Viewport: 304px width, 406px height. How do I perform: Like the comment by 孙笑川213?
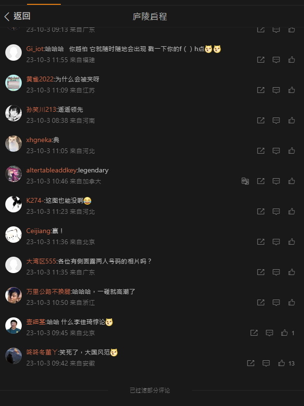tap(291, 120)
